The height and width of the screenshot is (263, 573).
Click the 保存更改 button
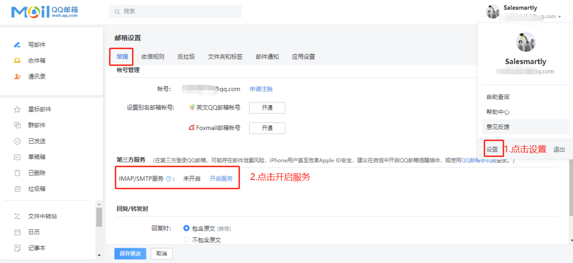pyautogui.click(x=130, y=253)
